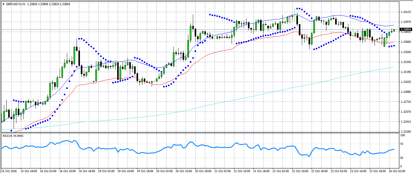Click the 23 Oct 18:00 time label
Viewport: 413px width, 173px height.
(x=378, y=171)
